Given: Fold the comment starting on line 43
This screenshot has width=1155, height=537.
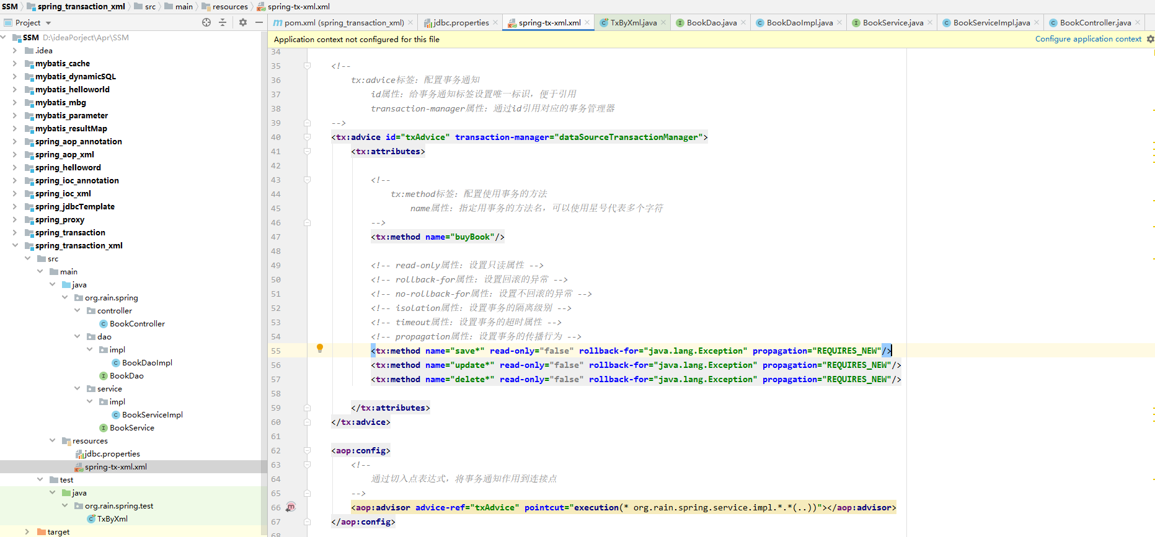Looking at the screenshot, I should (x=307, y=180).
